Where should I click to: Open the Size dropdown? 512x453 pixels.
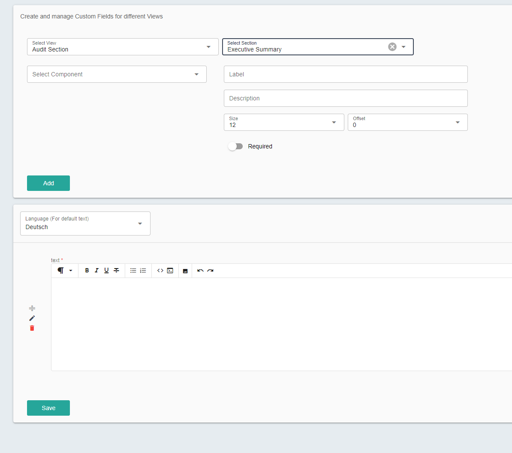(284, 122)
